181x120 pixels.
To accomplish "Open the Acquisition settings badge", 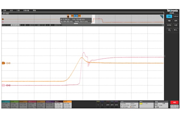I will [161, 104].
